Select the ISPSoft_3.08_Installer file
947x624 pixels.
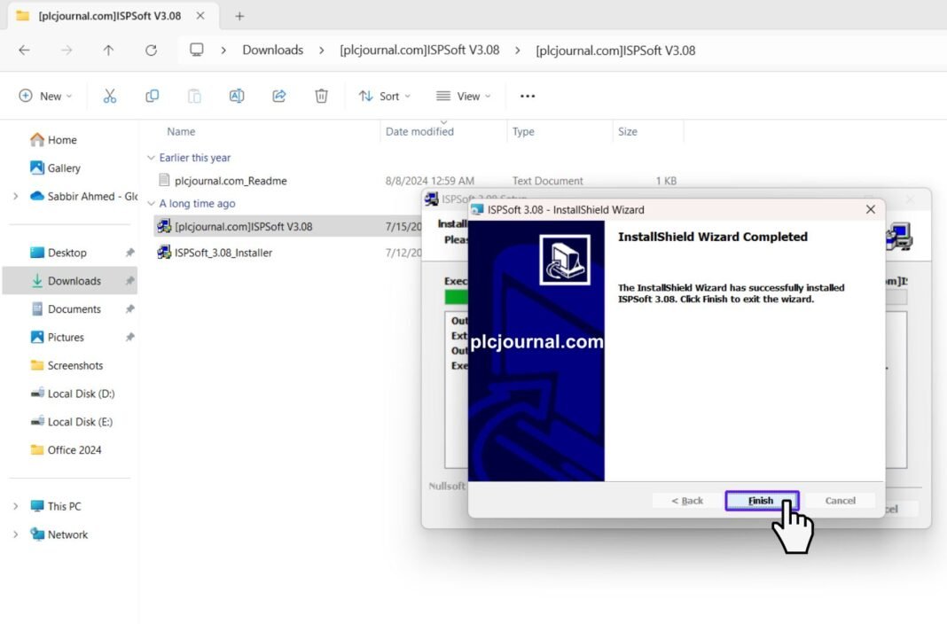click(x=223, y=253)
